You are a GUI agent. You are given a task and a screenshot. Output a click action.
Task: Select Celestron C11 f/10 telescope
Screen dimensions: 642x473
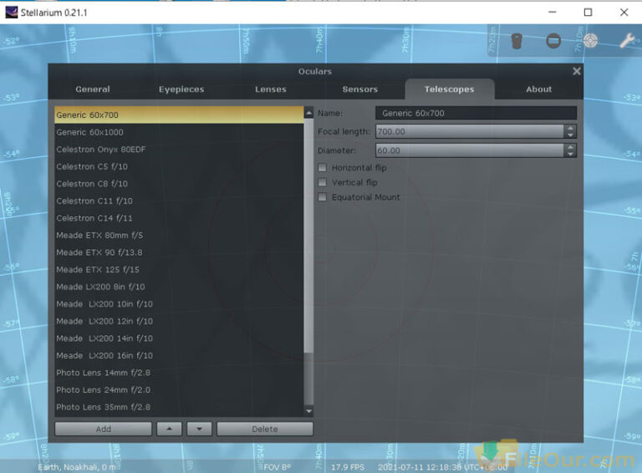pos(179,201)
